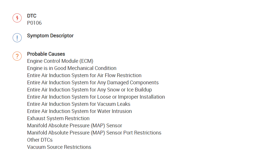Select the Air Flow Restriction cause

[x=84, y=75]
